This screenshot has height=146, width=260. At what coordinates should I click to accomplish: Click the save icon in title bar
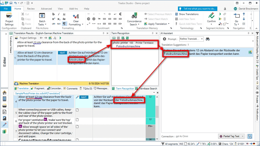pyautogui.click(x=11, y=3)
